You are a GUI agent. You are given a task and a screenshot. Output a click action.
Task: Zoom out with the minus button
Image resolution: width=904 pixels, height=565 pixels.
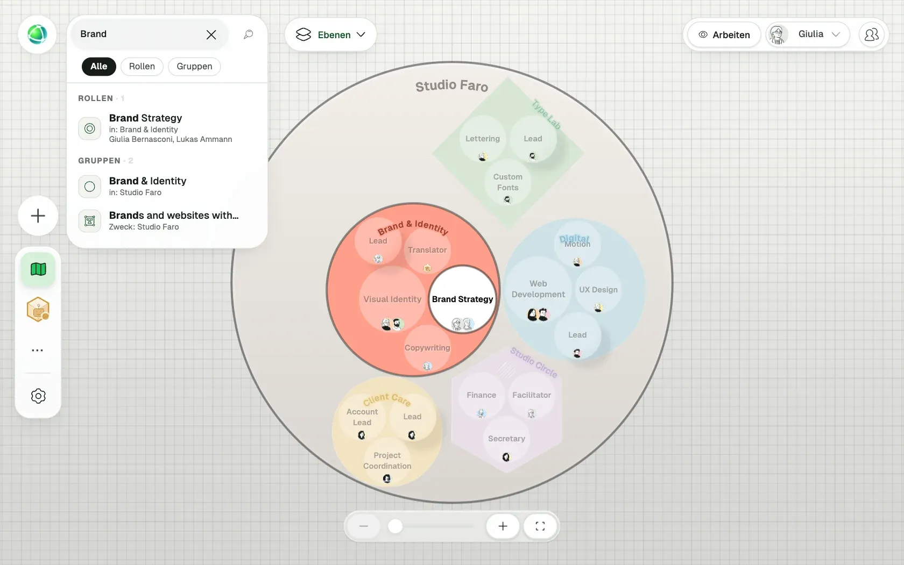[364, 526]
